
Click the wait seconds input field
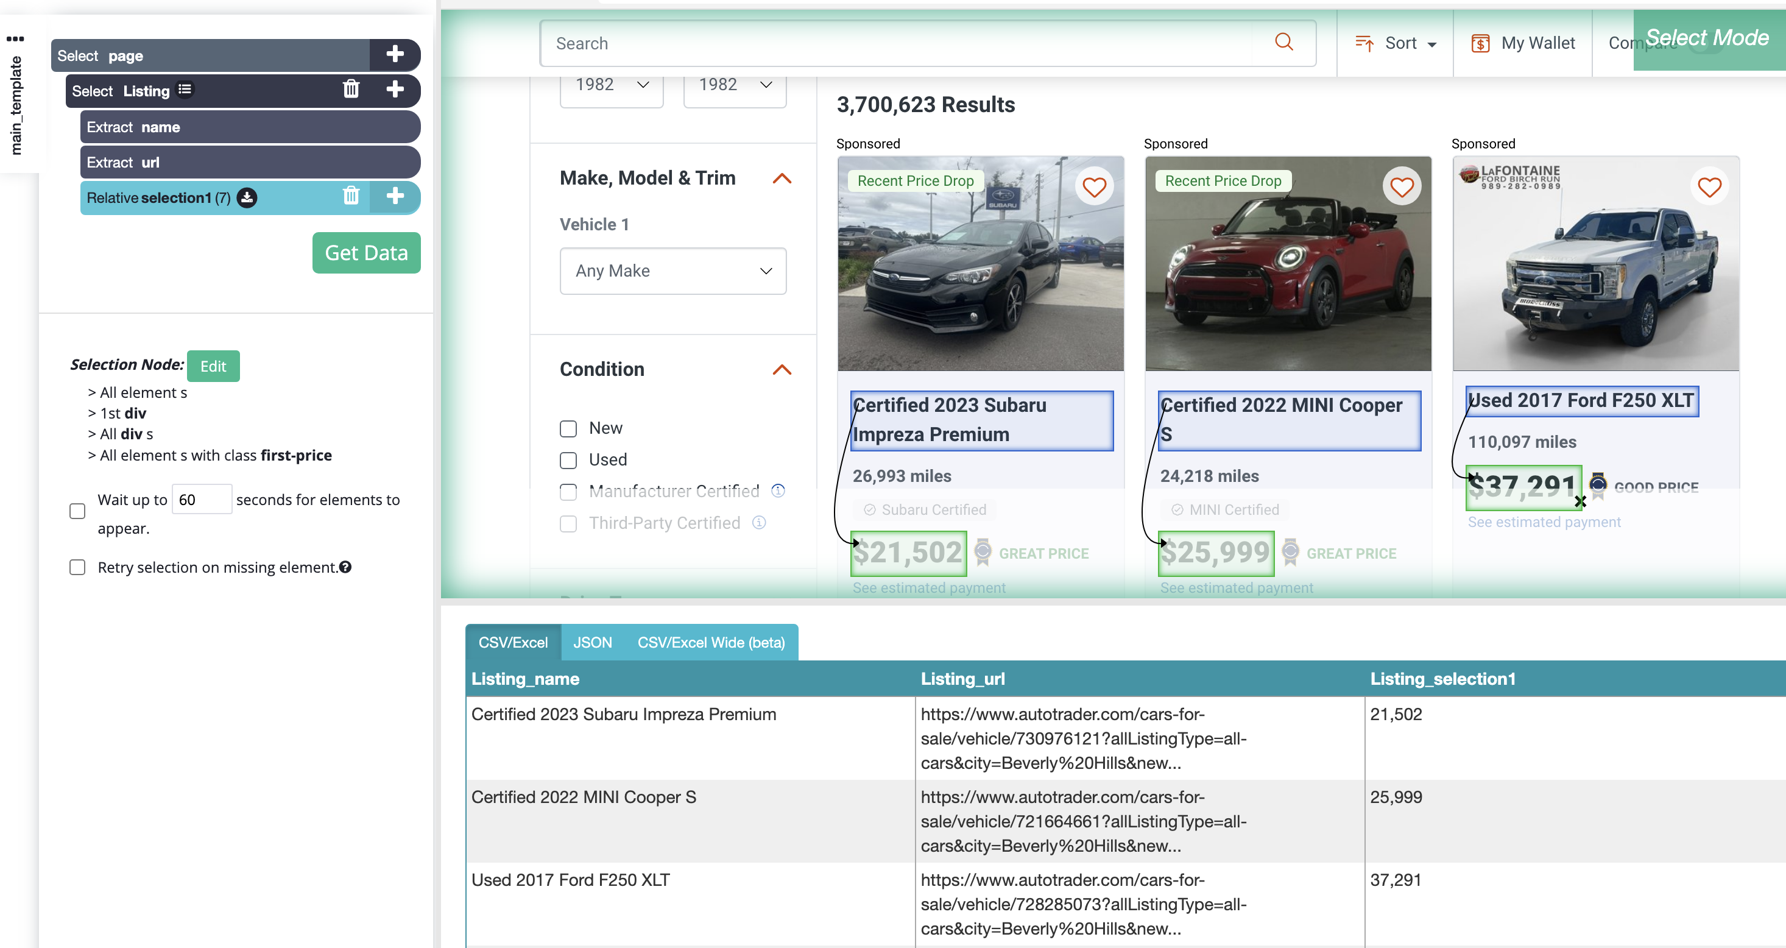201,500
